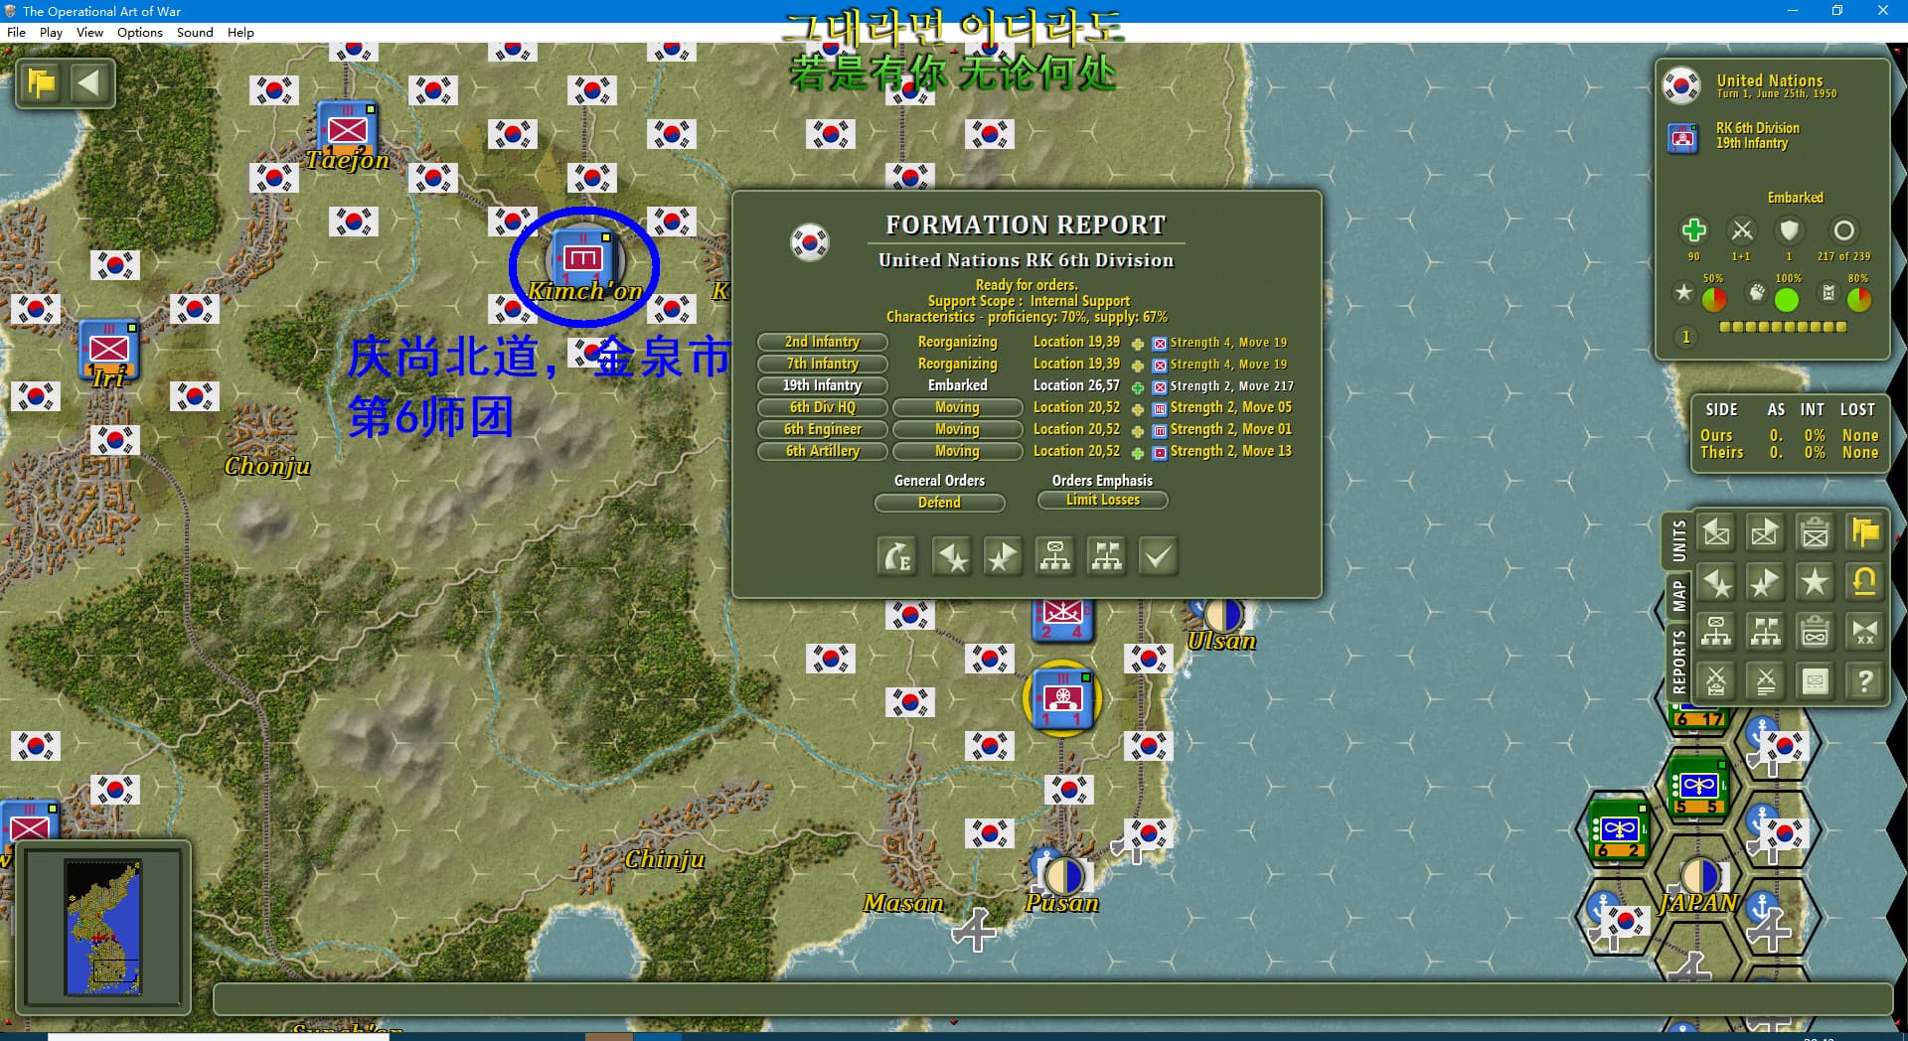Click the green plus icon in unit panel
Viewport: 1908px width, 1041px height.
[x=1693, y=230]
